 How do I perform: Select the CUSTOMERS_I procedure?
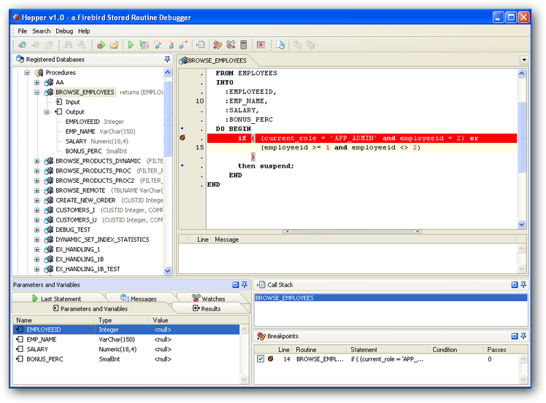[75, 210]
